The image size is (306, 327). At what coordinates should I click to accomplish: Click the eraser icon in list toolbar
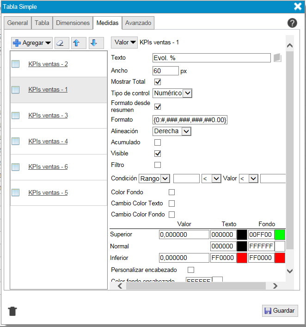click(x=62, y=43)
